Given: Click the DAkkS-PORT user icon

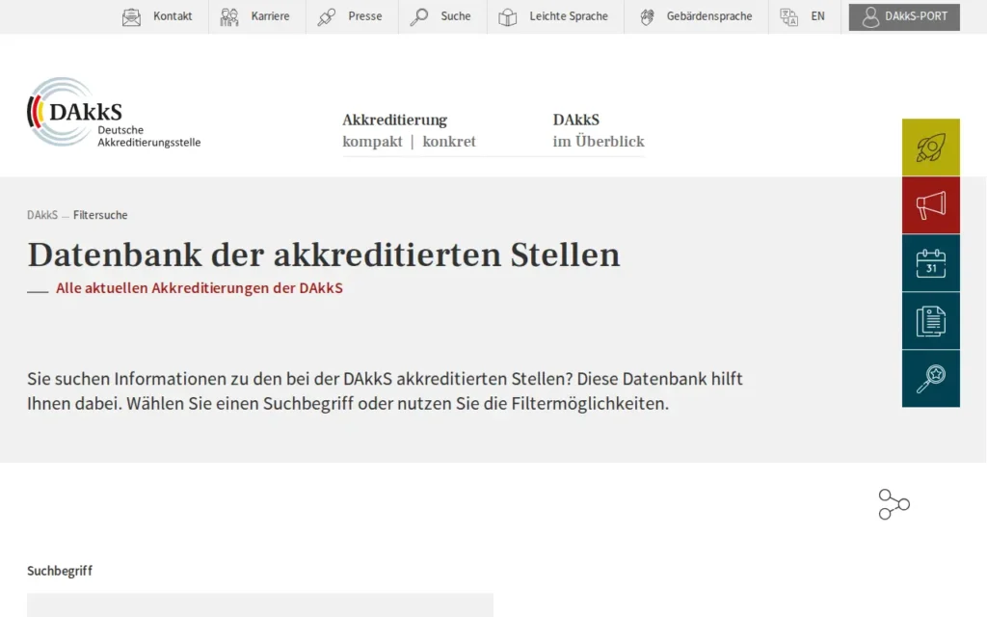Looking at the screenshot, I should 870,17.
